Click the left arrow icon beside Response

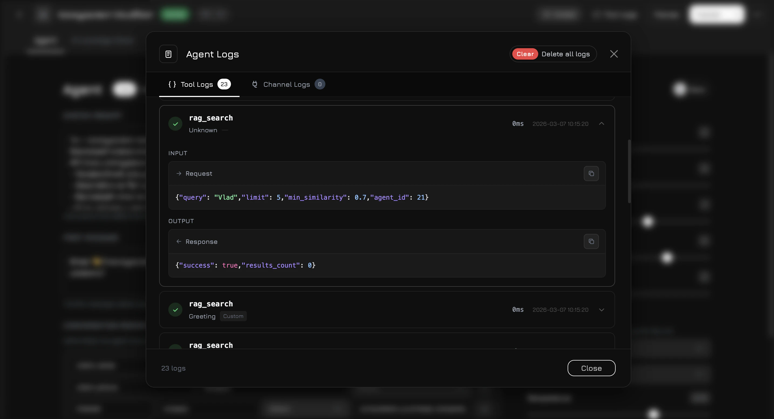pyautogui.click(x=179, y=241)
